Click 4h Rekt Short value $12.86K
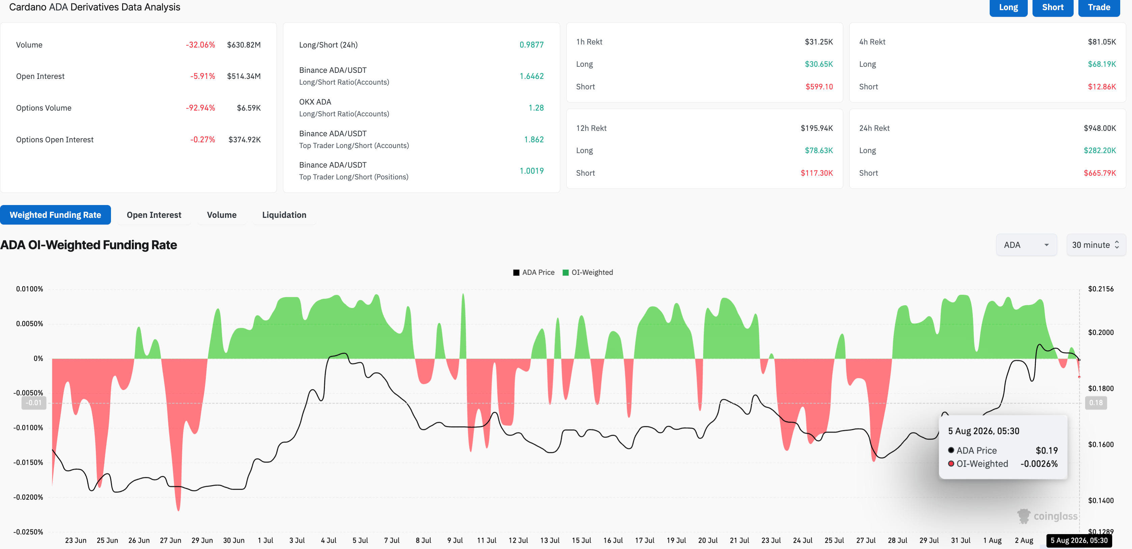1132x549 pixels. 1102,87
